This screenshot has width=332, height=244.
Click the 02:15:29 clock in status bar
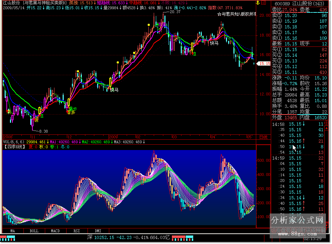point(312,239)
